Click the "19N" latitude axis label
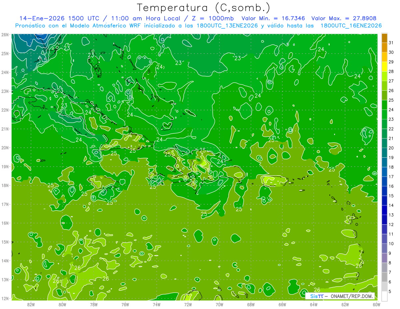Image resolution: width=400 pixels, height=309 pixels. pyautogui.click(x=5, y=166)
